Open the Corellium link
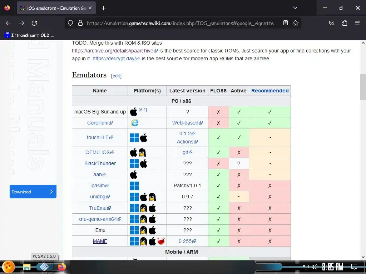The image size is (366, 274). point(100,123)
